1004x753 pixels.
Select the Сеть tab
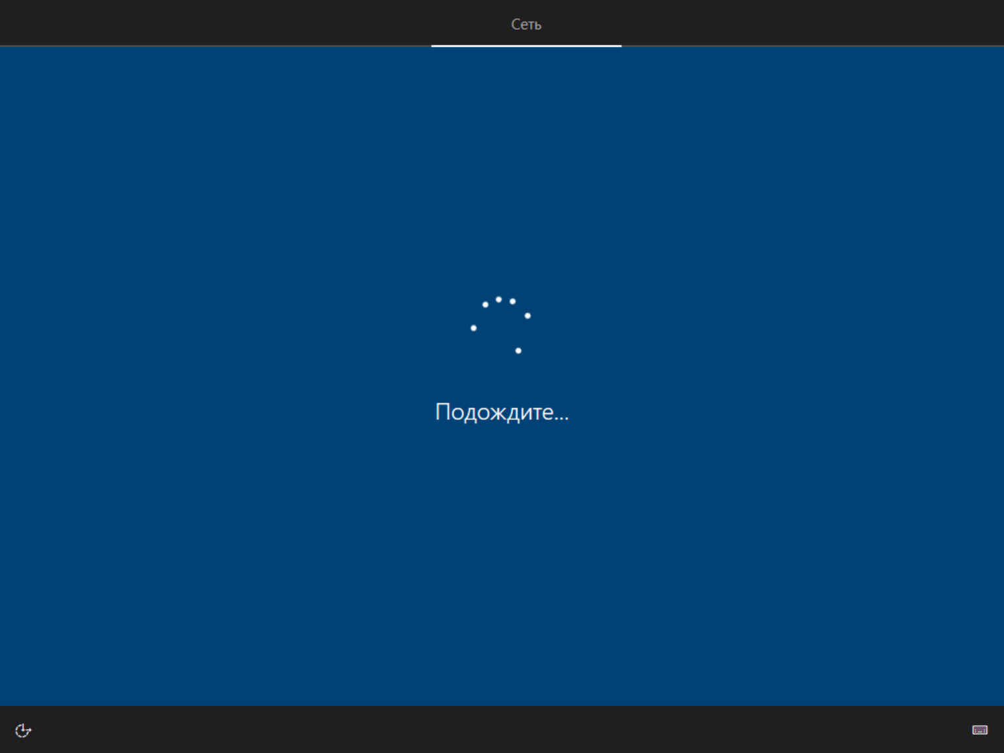pos(526,24)
